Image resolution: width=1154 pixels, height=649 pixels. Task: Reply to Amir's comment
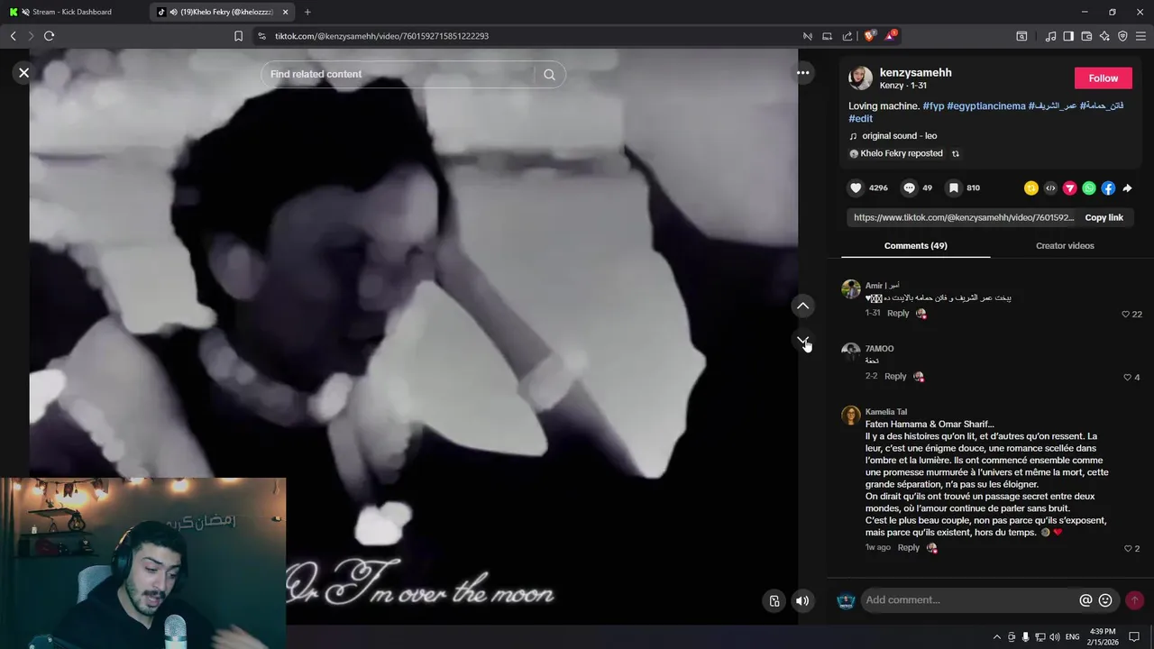[x=898, y=313]
